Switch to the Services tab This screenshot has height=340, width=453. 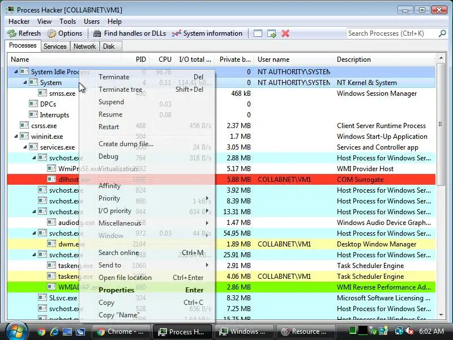55,46
